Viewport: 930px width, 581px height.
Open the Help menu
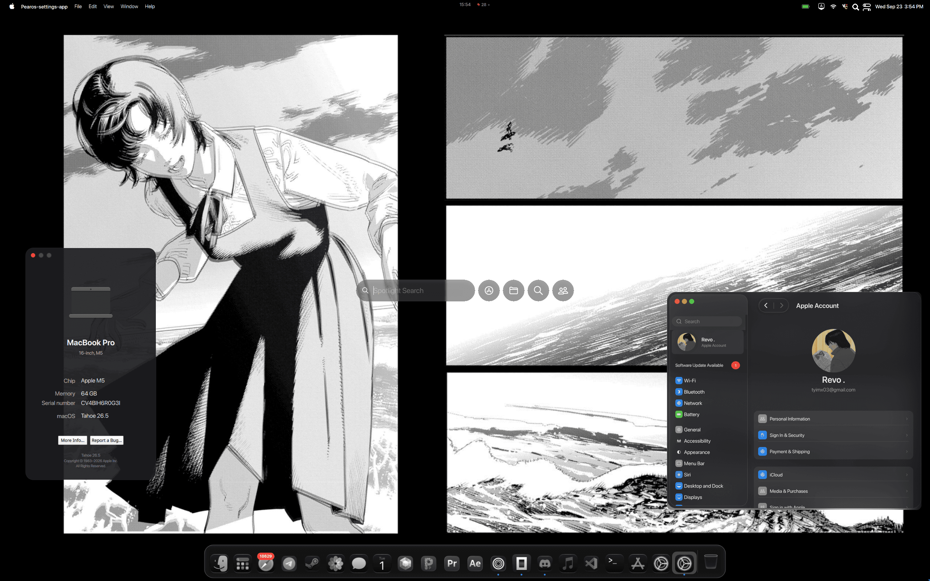point(150,7)
